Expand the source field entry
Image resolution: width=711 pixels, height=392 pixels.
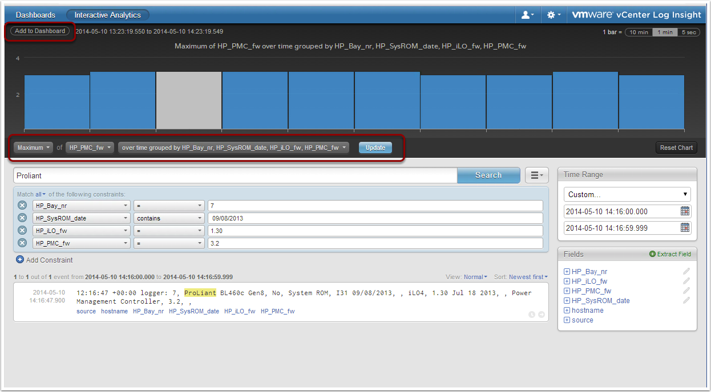[x=567, y=320]
